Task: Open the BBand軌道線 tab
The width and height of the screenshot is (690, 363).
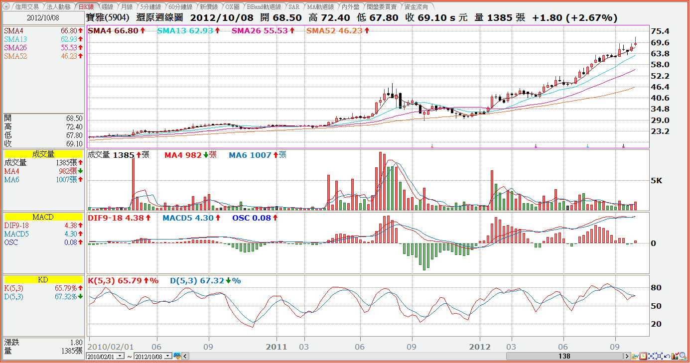Action: (x=265, y=7)
